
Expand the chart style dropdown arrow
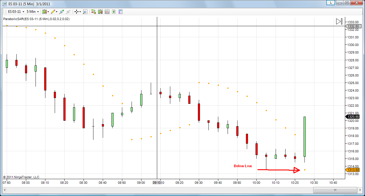[x=48, y=12]
